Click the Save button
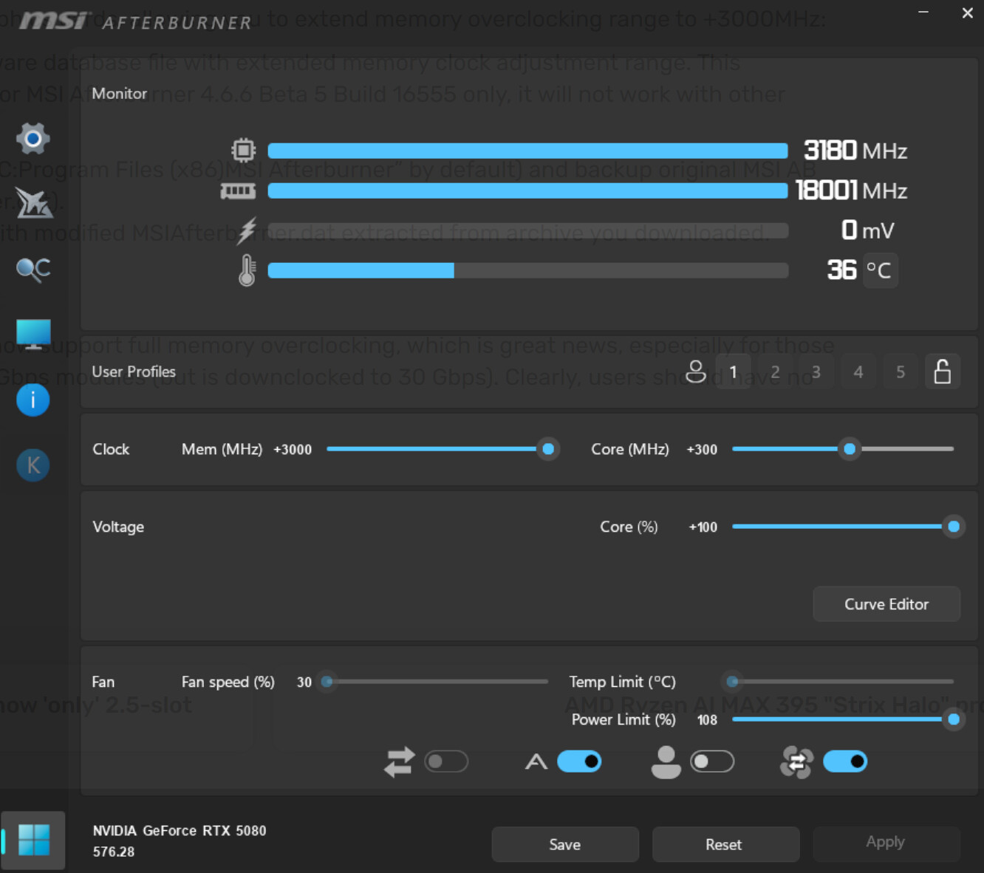Viewport: 984px width, 873px height. [565, 844]
